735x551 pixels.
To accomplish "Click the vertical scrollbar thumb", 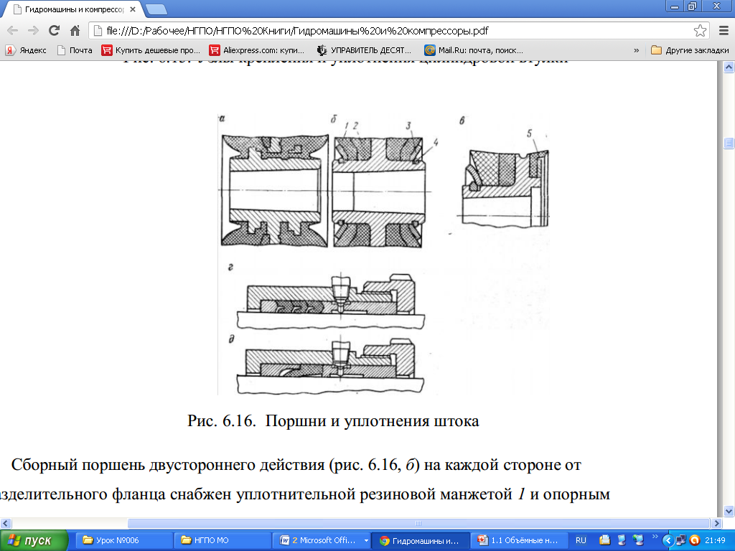I will pyautogui.click(x=729, y=143).
